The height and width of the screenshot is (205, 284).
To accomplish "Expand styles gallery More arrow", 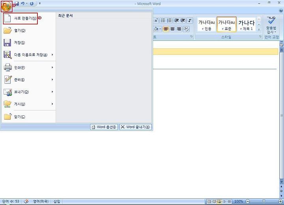I will (259, 30).
